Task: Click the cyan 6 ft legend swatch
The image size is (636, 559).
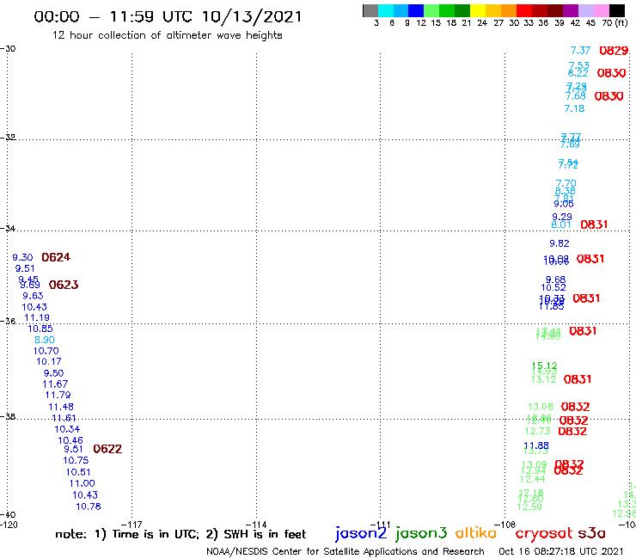Action: pyautogui.click(x=386, y=10)
